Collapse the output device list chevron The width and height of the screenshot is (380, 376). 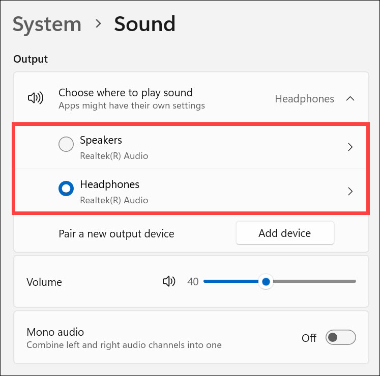(x=350, y=99)
